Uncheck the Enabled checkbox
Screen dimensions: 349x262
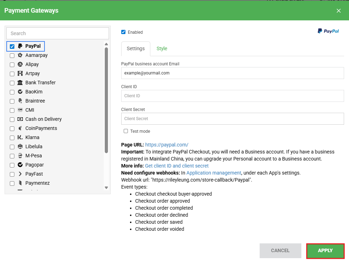123,32
